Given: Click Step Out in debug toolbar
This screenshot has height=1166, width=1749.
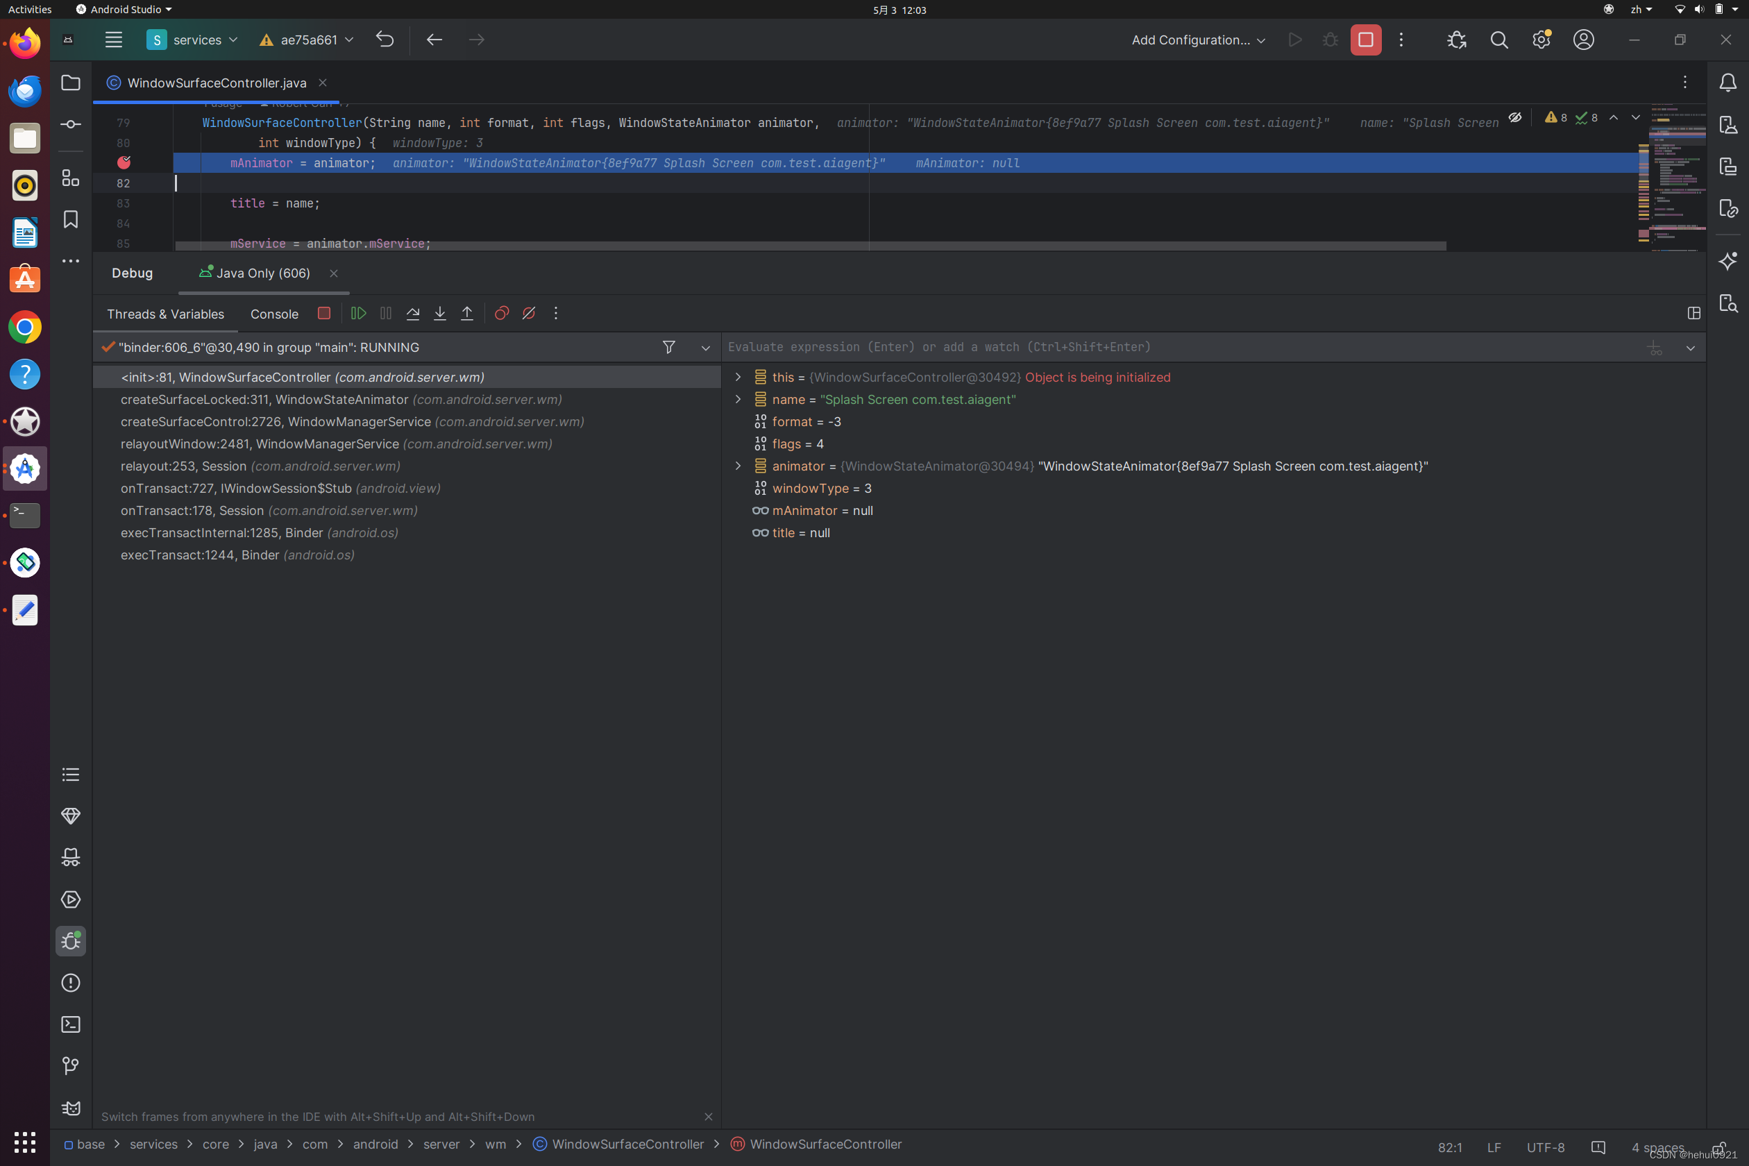Looking at the screenshot, I should click(467, 313).
